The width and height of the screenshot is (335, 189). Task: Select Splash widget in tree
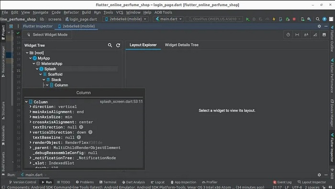tap(50, 69)
